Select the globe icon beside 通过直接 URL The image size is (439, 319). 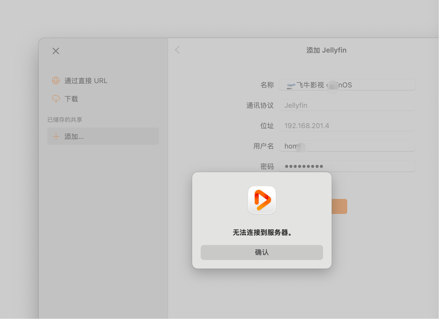(56, 80)
